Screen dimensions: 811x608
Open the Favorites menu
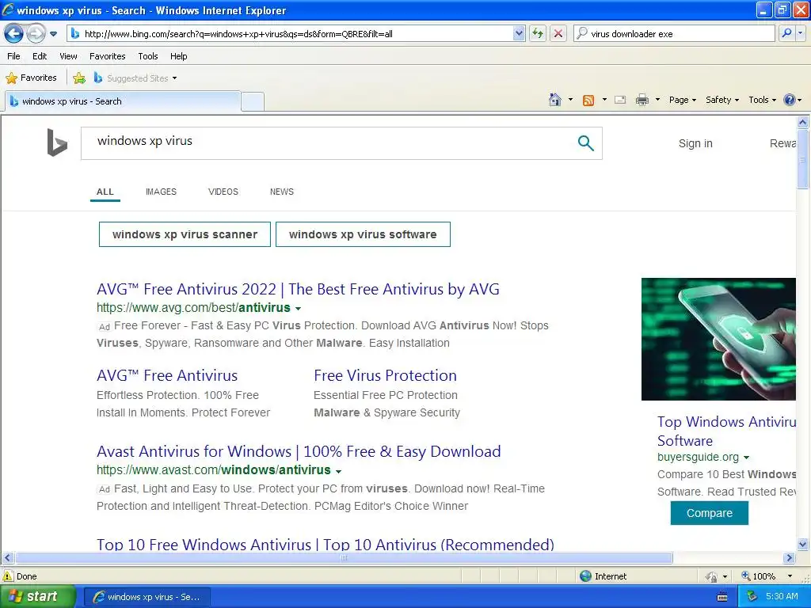(107, 56)
